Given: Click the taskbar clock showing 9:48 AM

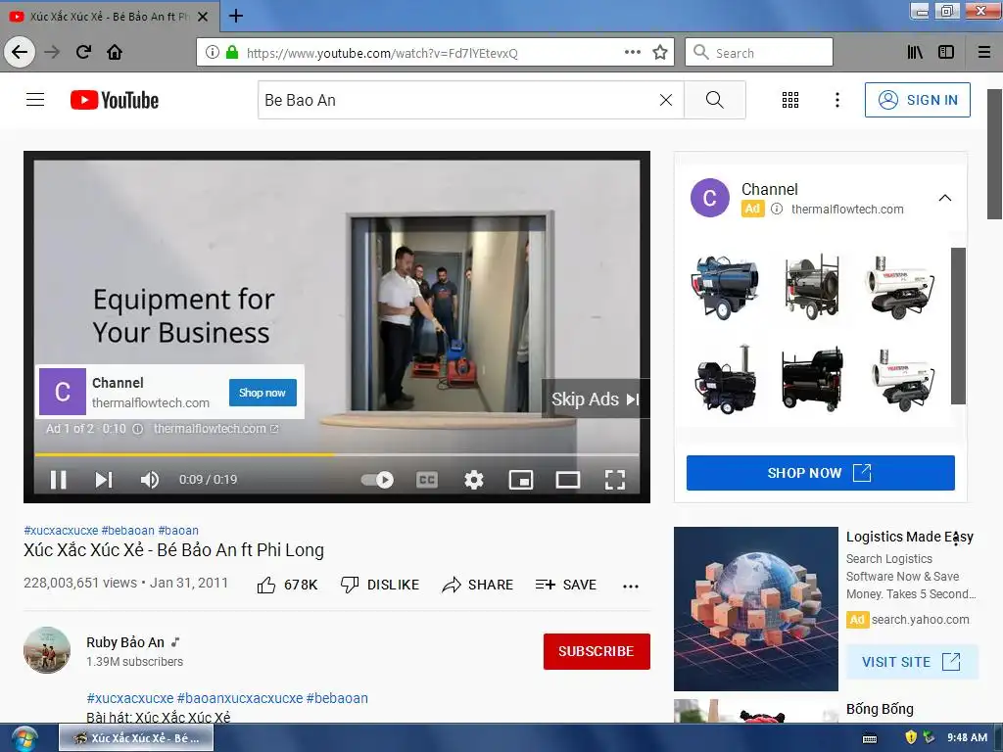Looking at the screenshot, I should coord(967,737).
